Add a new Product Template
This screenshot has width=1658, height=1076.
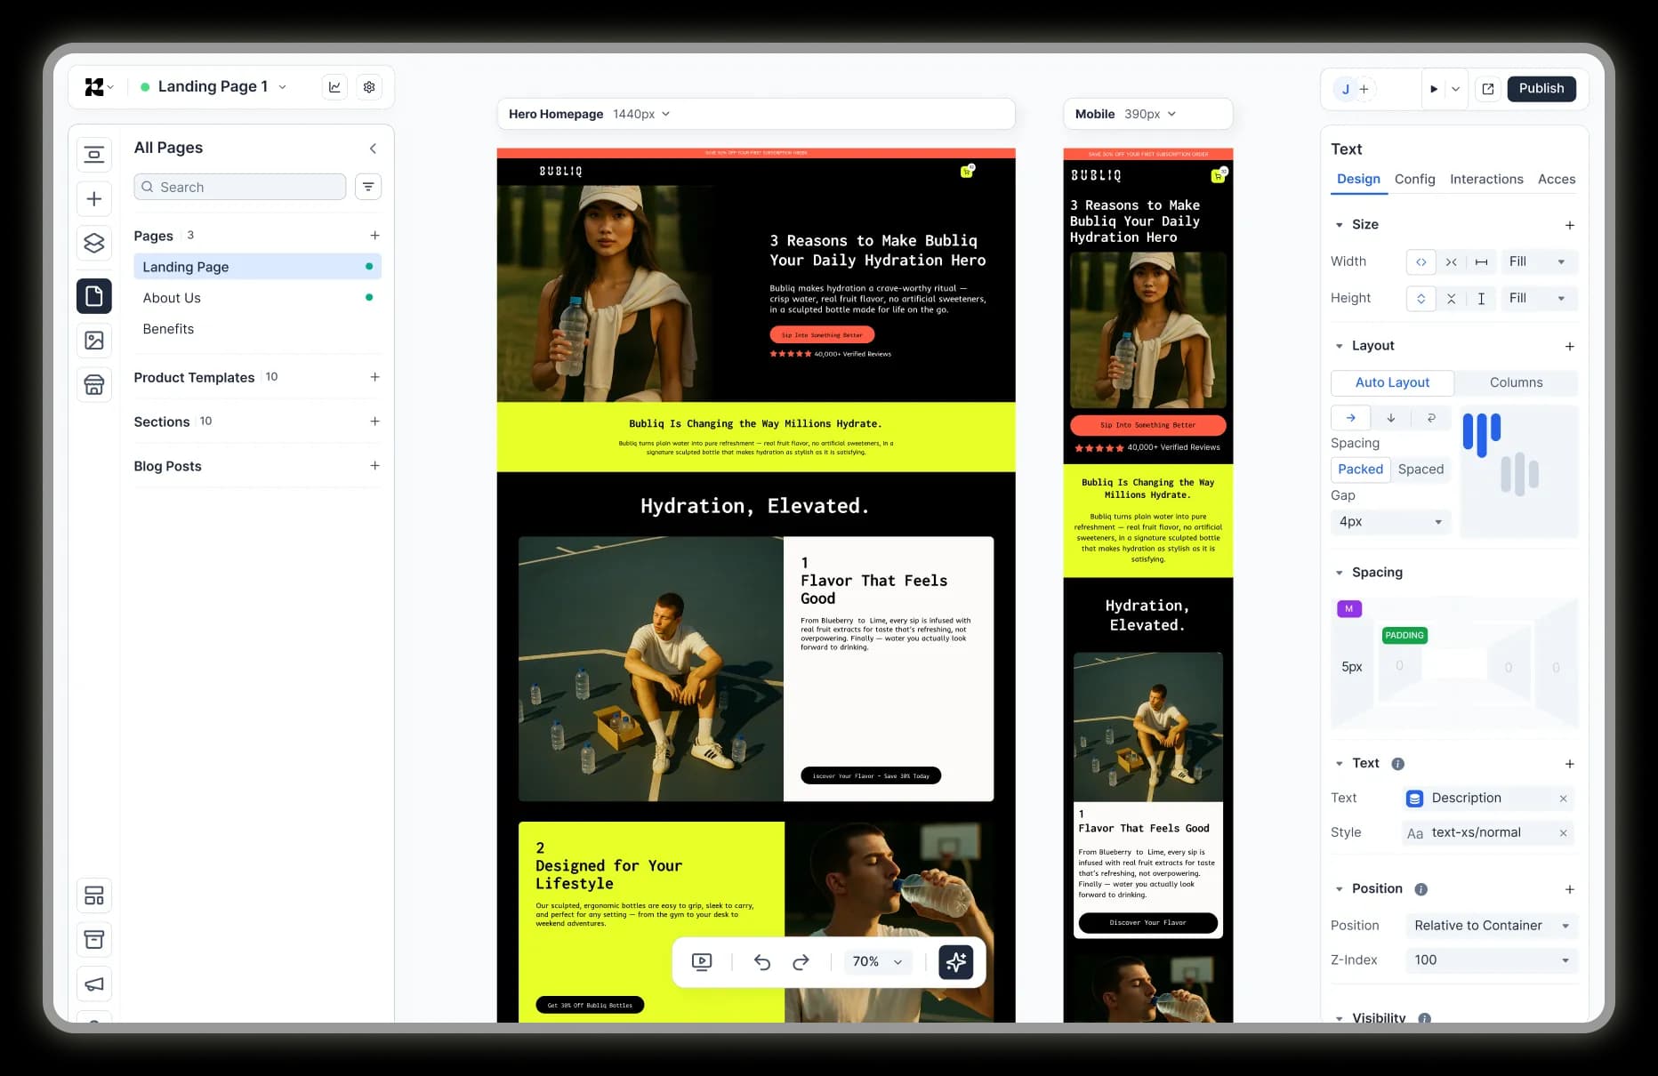(x=374, y=377)
